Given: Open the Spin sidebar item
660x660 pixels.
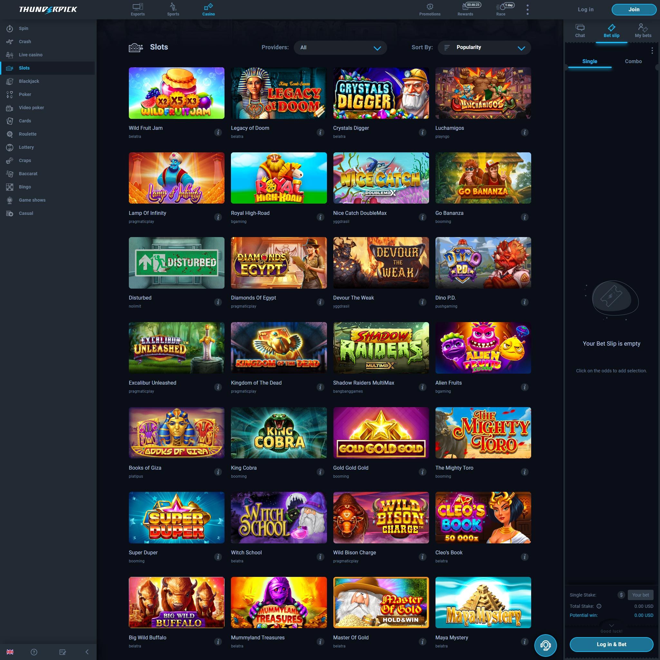Looking at the screenshot, I should [x=48, y=28].
